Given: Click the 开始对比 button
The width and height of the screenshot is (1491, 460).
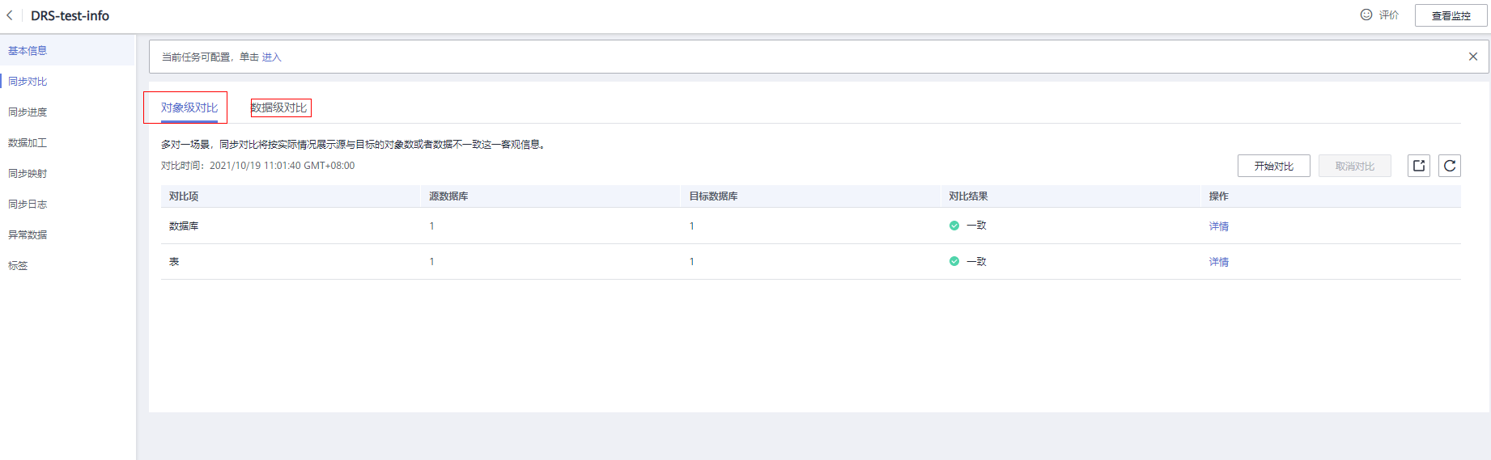Looking at the screenshot, I should [x=1273, y=166].
